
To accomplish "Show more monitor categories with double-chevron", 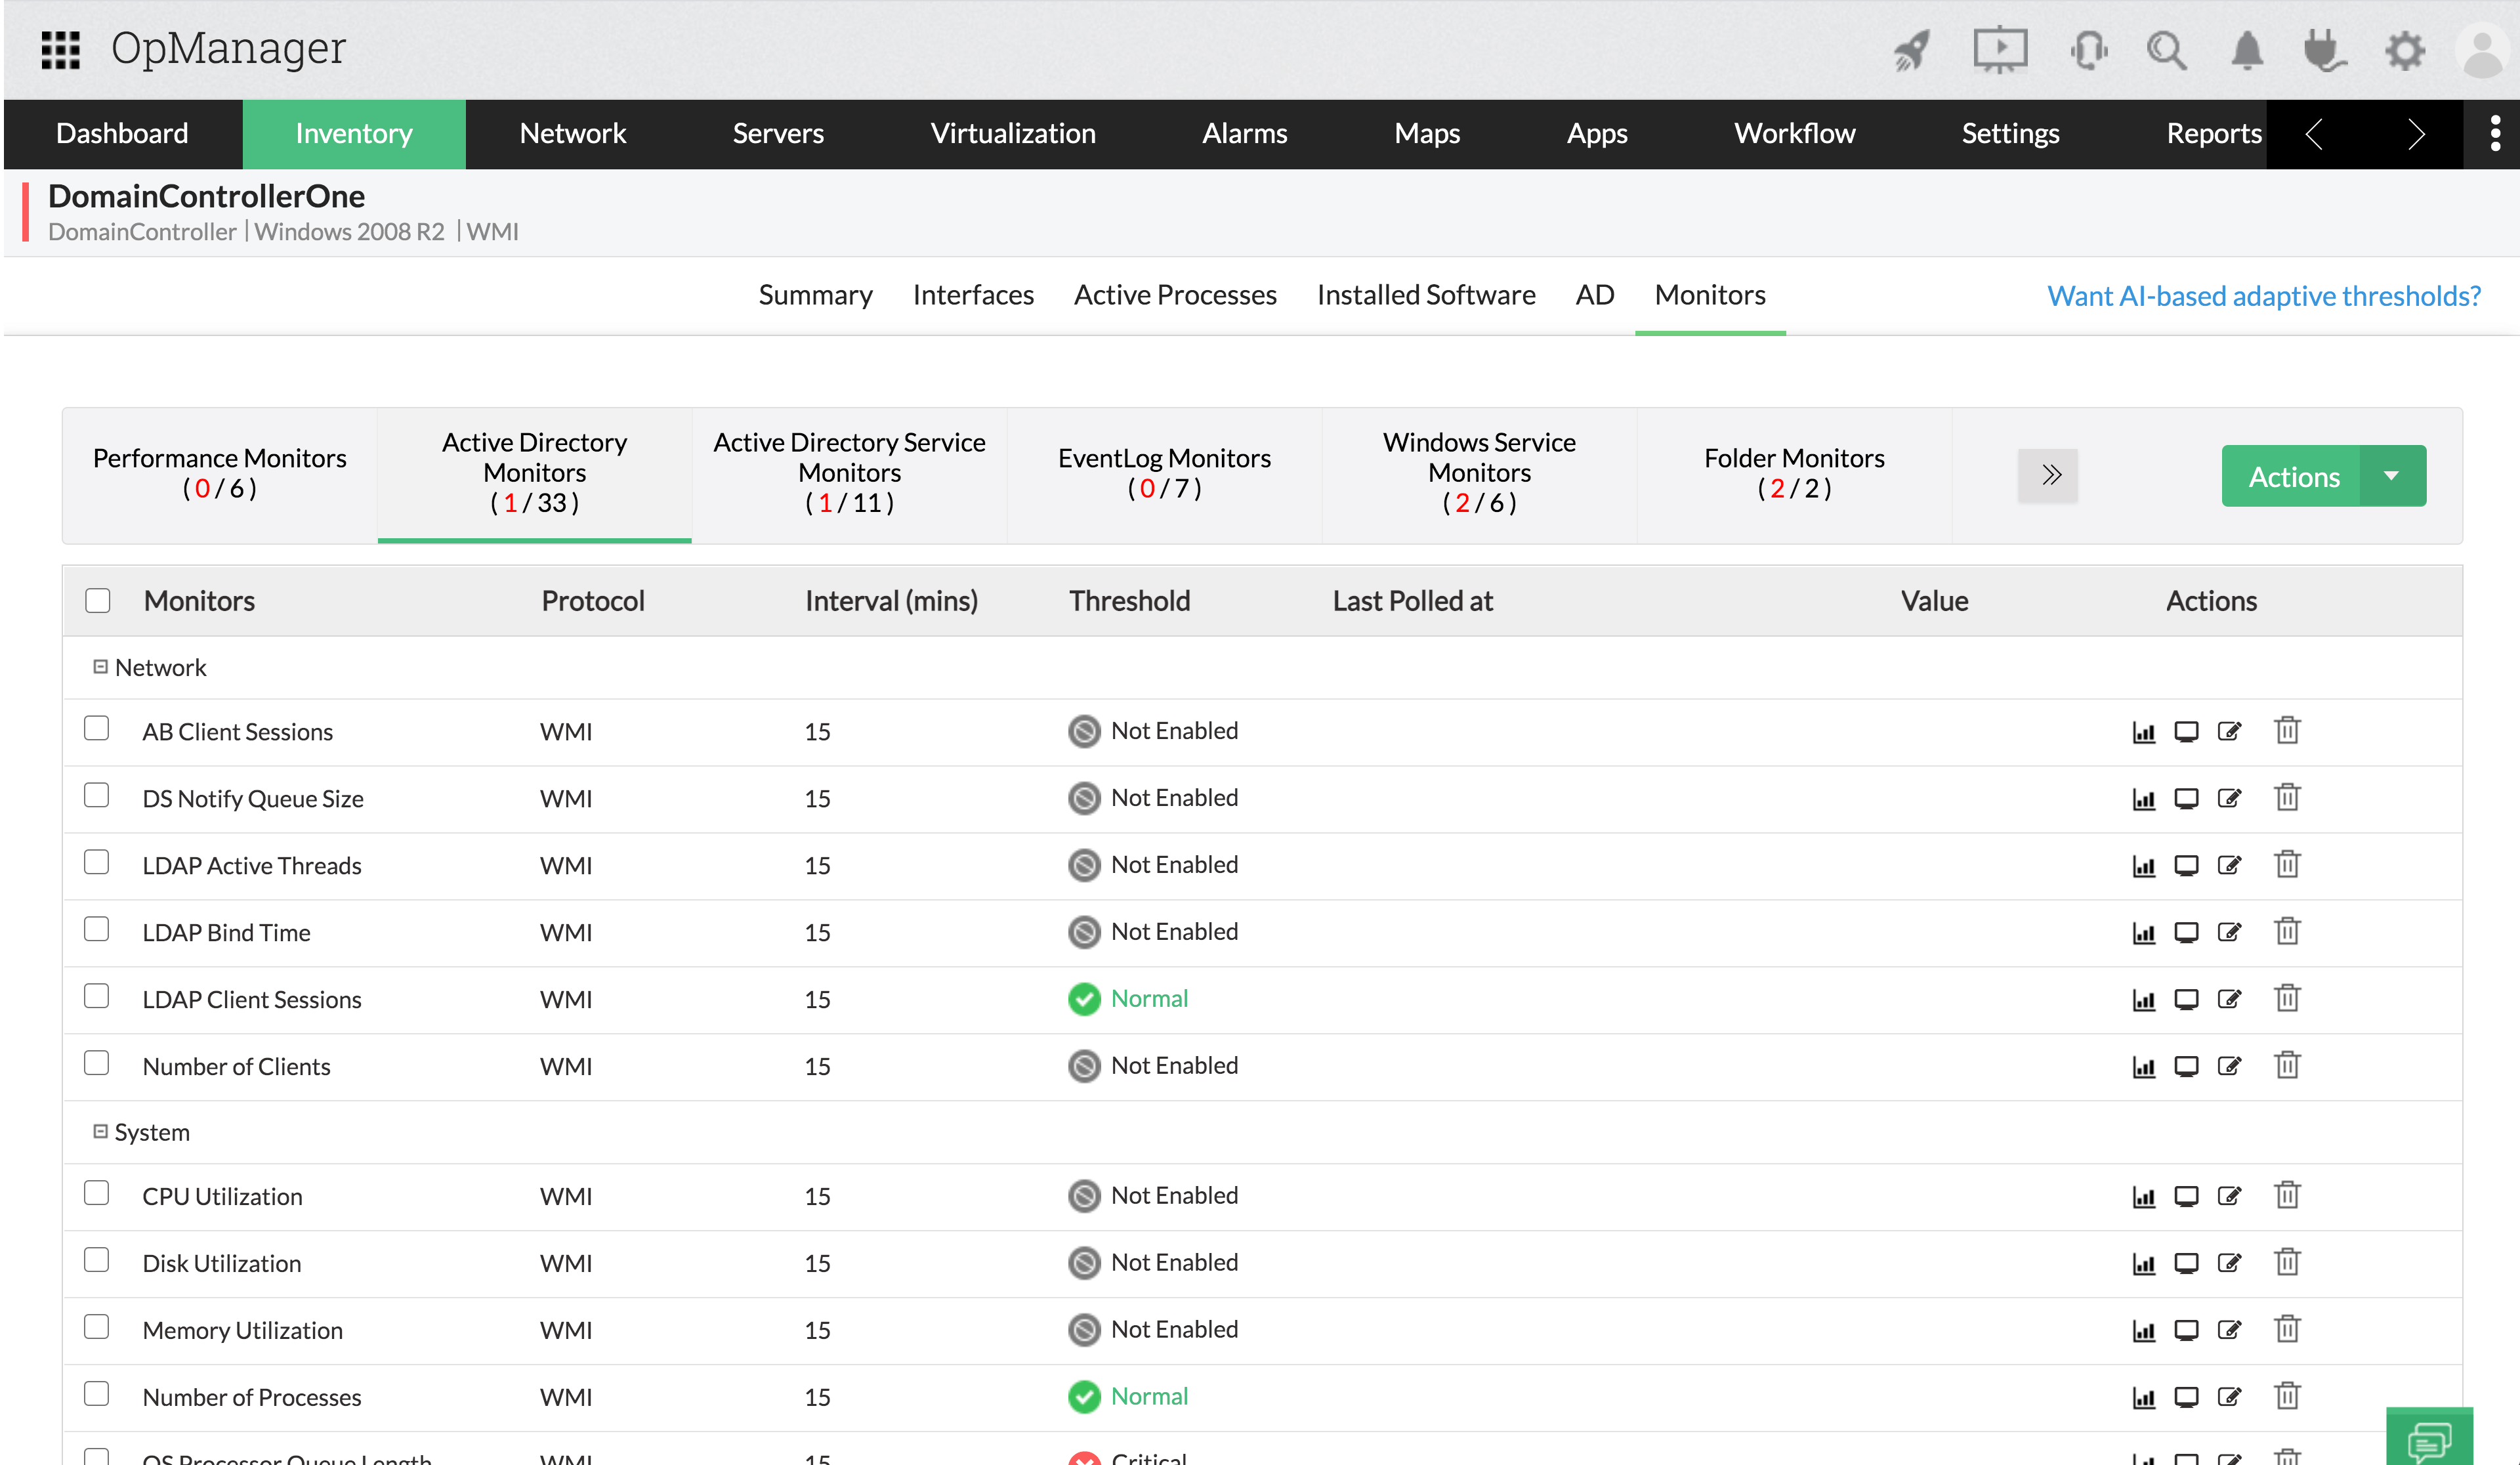I will [2047, 476].
